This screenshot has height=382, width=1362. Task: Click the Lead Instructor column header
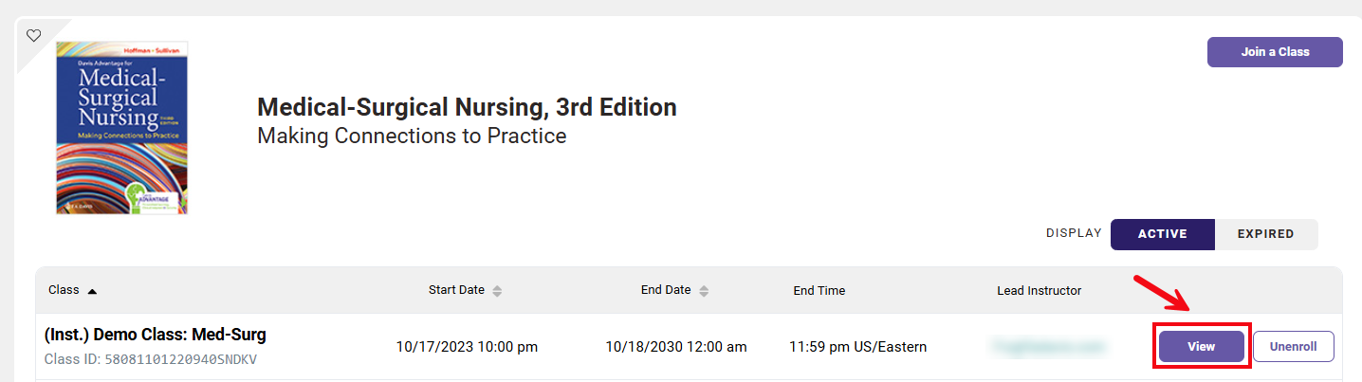click(1039, 291)
